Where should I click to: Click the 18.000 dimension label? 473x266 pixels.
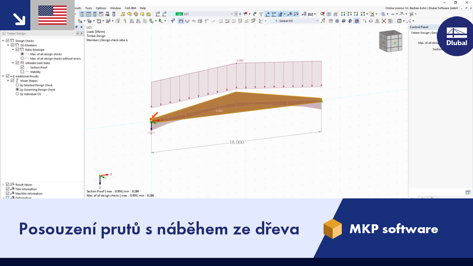[236, 142]
